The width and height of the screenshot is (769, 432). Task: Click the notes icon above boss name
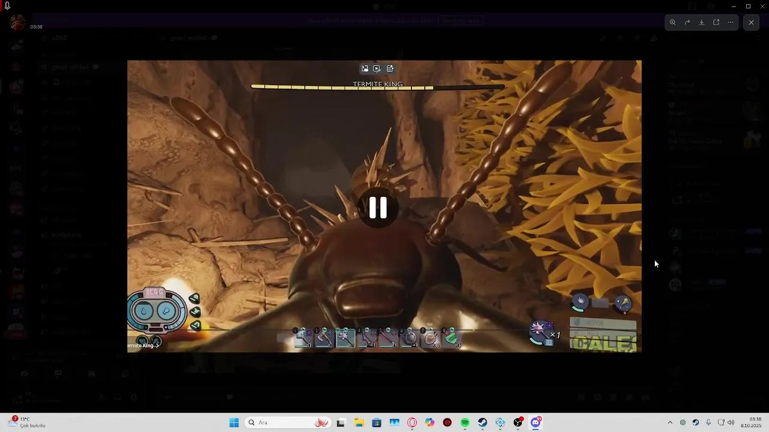(x=390, y=69)
